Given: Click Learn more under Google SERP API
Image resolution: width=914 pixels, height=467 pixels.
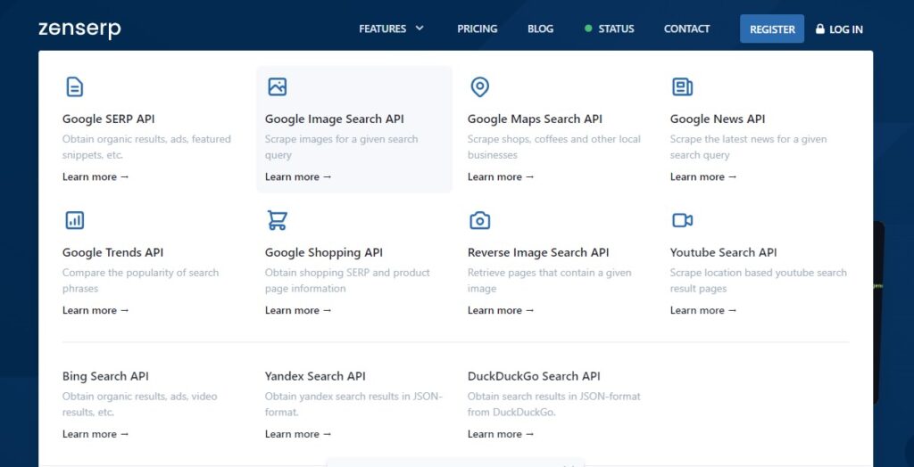Looking at the screenshot, I should [96, 176].
